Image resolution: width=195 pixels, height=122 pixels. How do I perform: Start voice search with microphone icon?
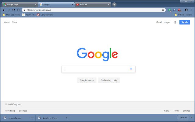point(131,69)
